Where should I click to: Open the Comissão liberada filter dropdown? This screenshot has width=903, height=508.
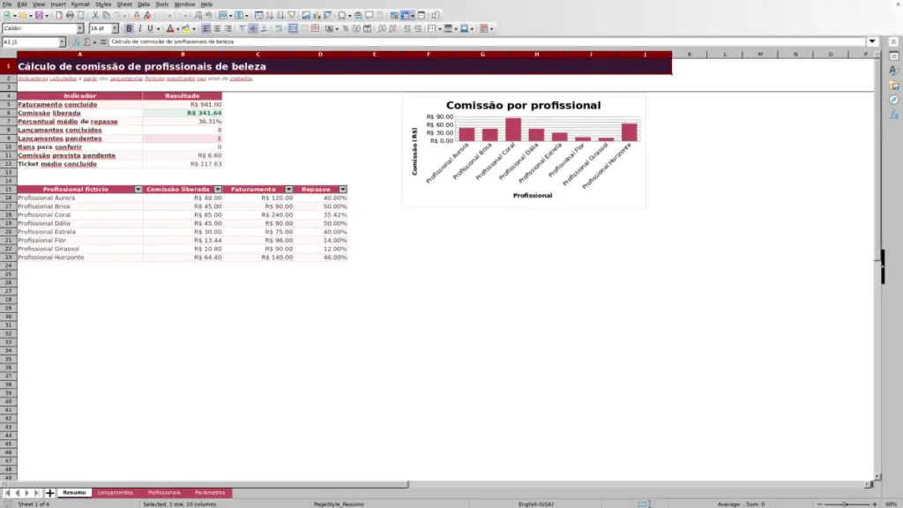click(x=218, y=190)
